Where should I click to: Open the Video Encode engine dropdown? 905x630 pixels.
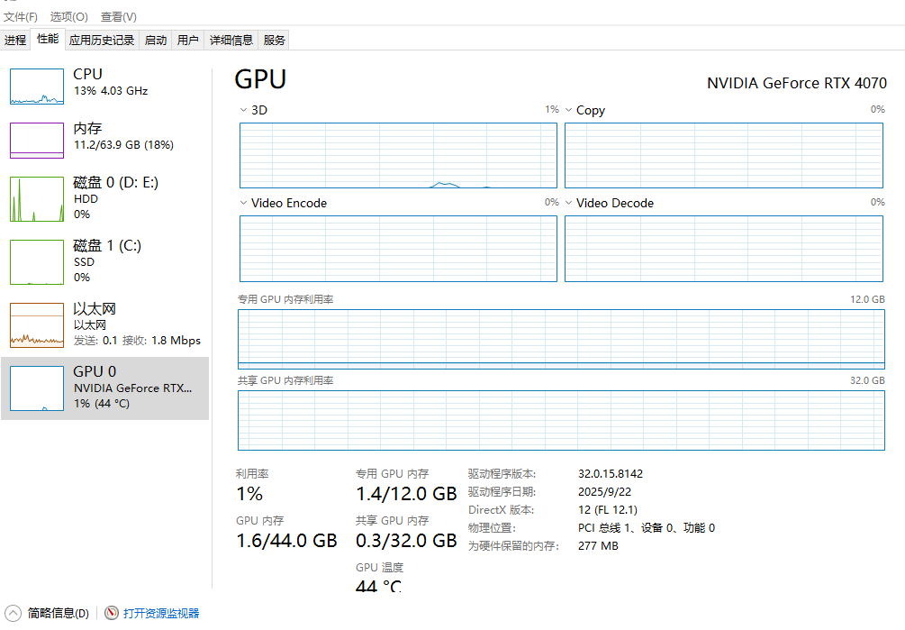pos(243,203)
